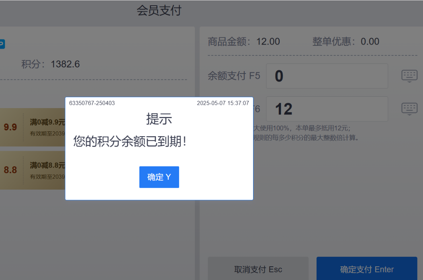The width and height of the screenshot is (423, 280).
Task: Click the 余额支付 F5 label
Action: (234, 76)
